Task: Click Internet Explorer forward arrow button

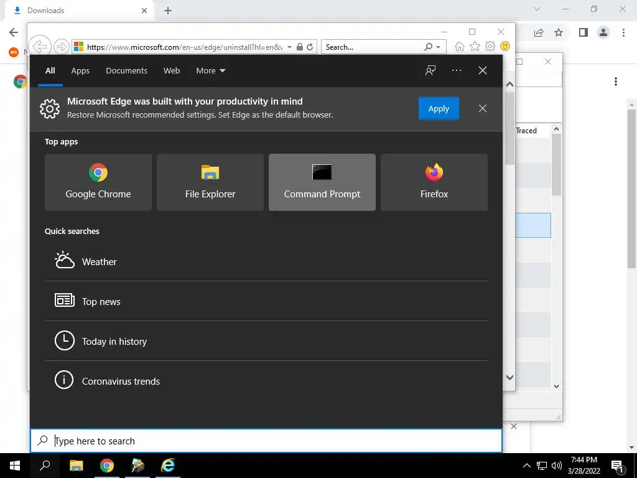Action: click(x=61, y=47)
